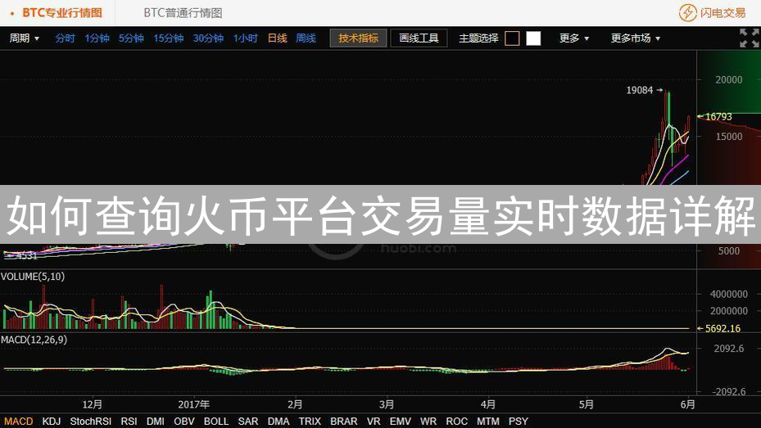Select KDJ indicator
761x428 pixels.
pos(52,421)
